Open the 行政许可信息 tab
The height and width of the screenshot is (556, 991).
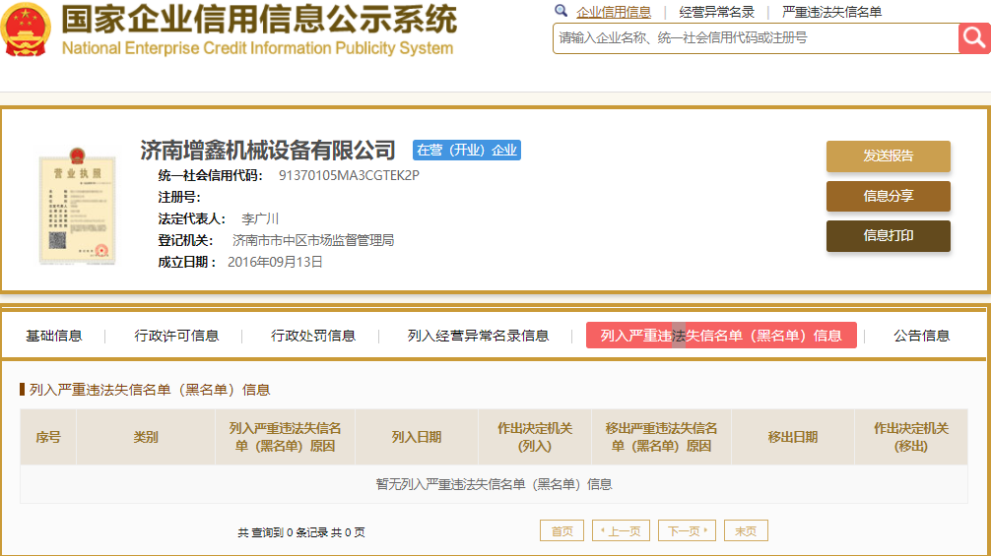pos(176,336)
